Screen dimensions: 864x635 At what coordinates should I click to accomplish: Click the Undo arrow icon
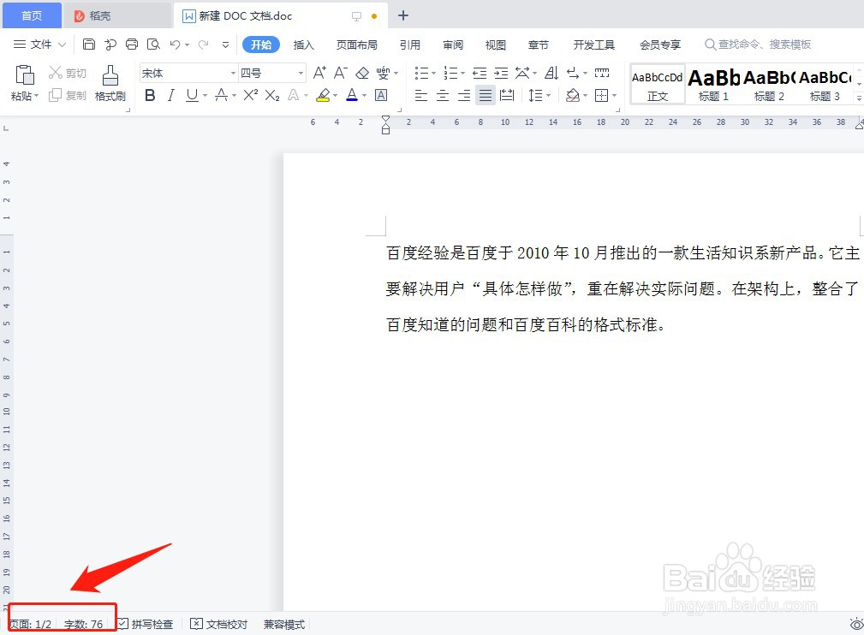176,45
